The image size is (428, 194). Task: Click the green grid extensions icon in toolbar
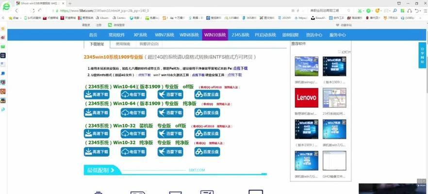tap(402, 11)
